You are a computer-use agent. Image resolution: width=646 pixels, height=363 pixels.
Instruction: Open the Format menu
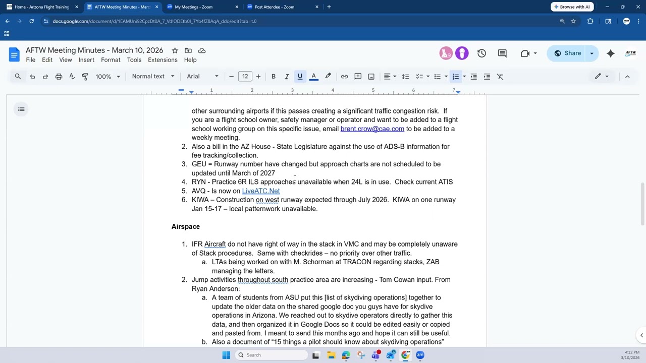[x=111, y=60]
